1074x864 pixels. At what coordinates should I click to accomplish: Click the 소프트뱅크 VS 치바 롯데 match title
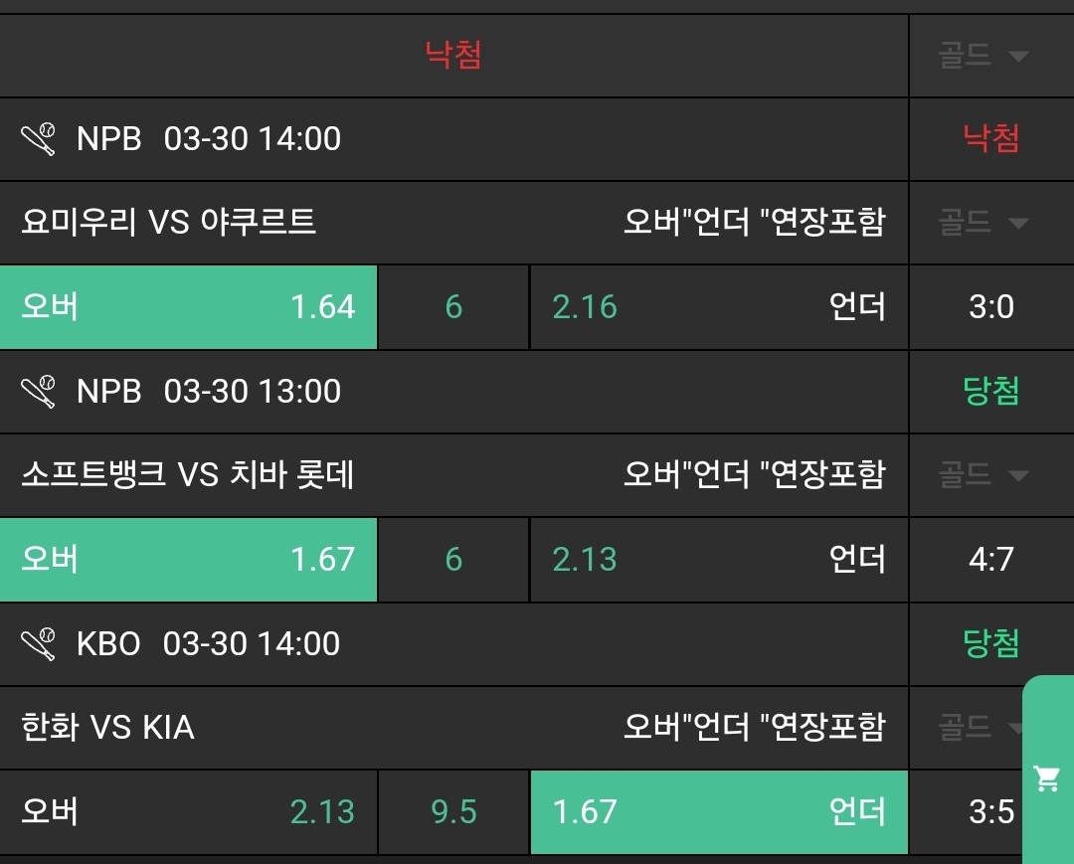coord(188,474)
